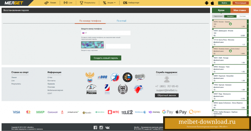Focus the phone number input field

[106, 33]
